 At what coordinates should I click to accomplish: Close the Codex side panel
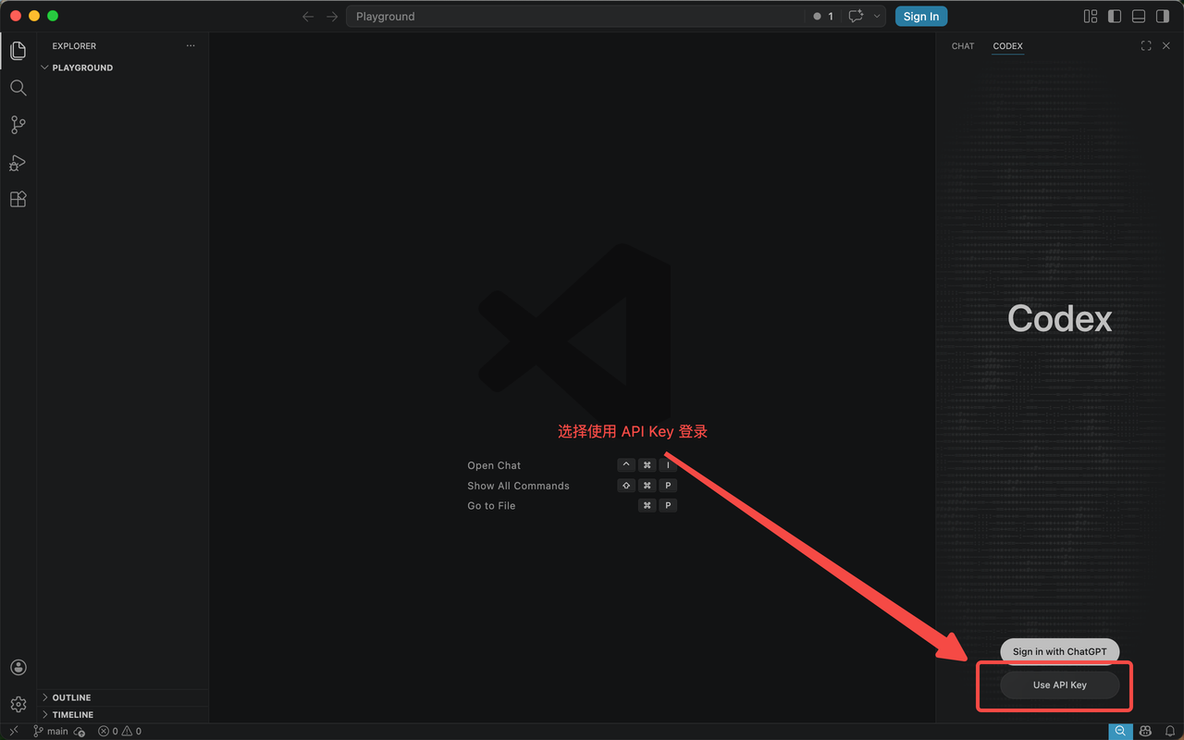click(x=1166, y=46)
